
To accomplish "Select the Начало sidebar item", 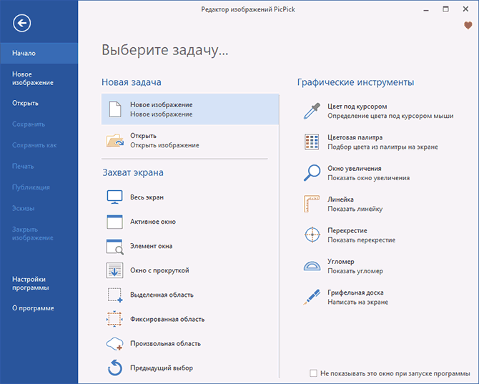I will click(39, 53).
